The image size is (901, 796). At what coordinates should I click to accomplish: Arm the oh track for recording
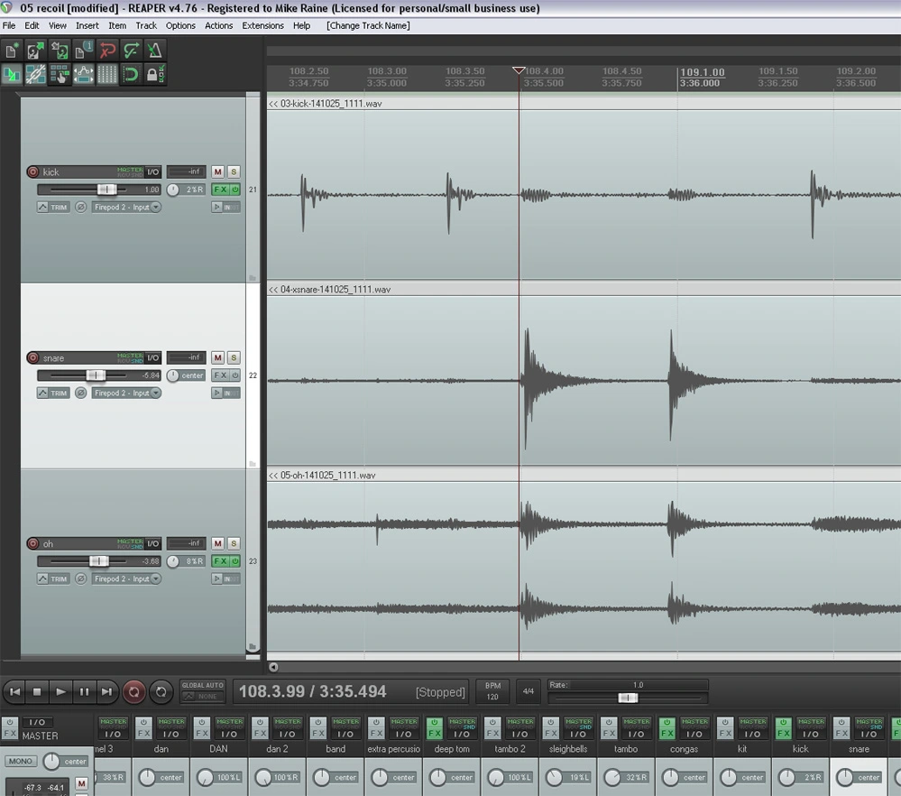click(33, 543)
